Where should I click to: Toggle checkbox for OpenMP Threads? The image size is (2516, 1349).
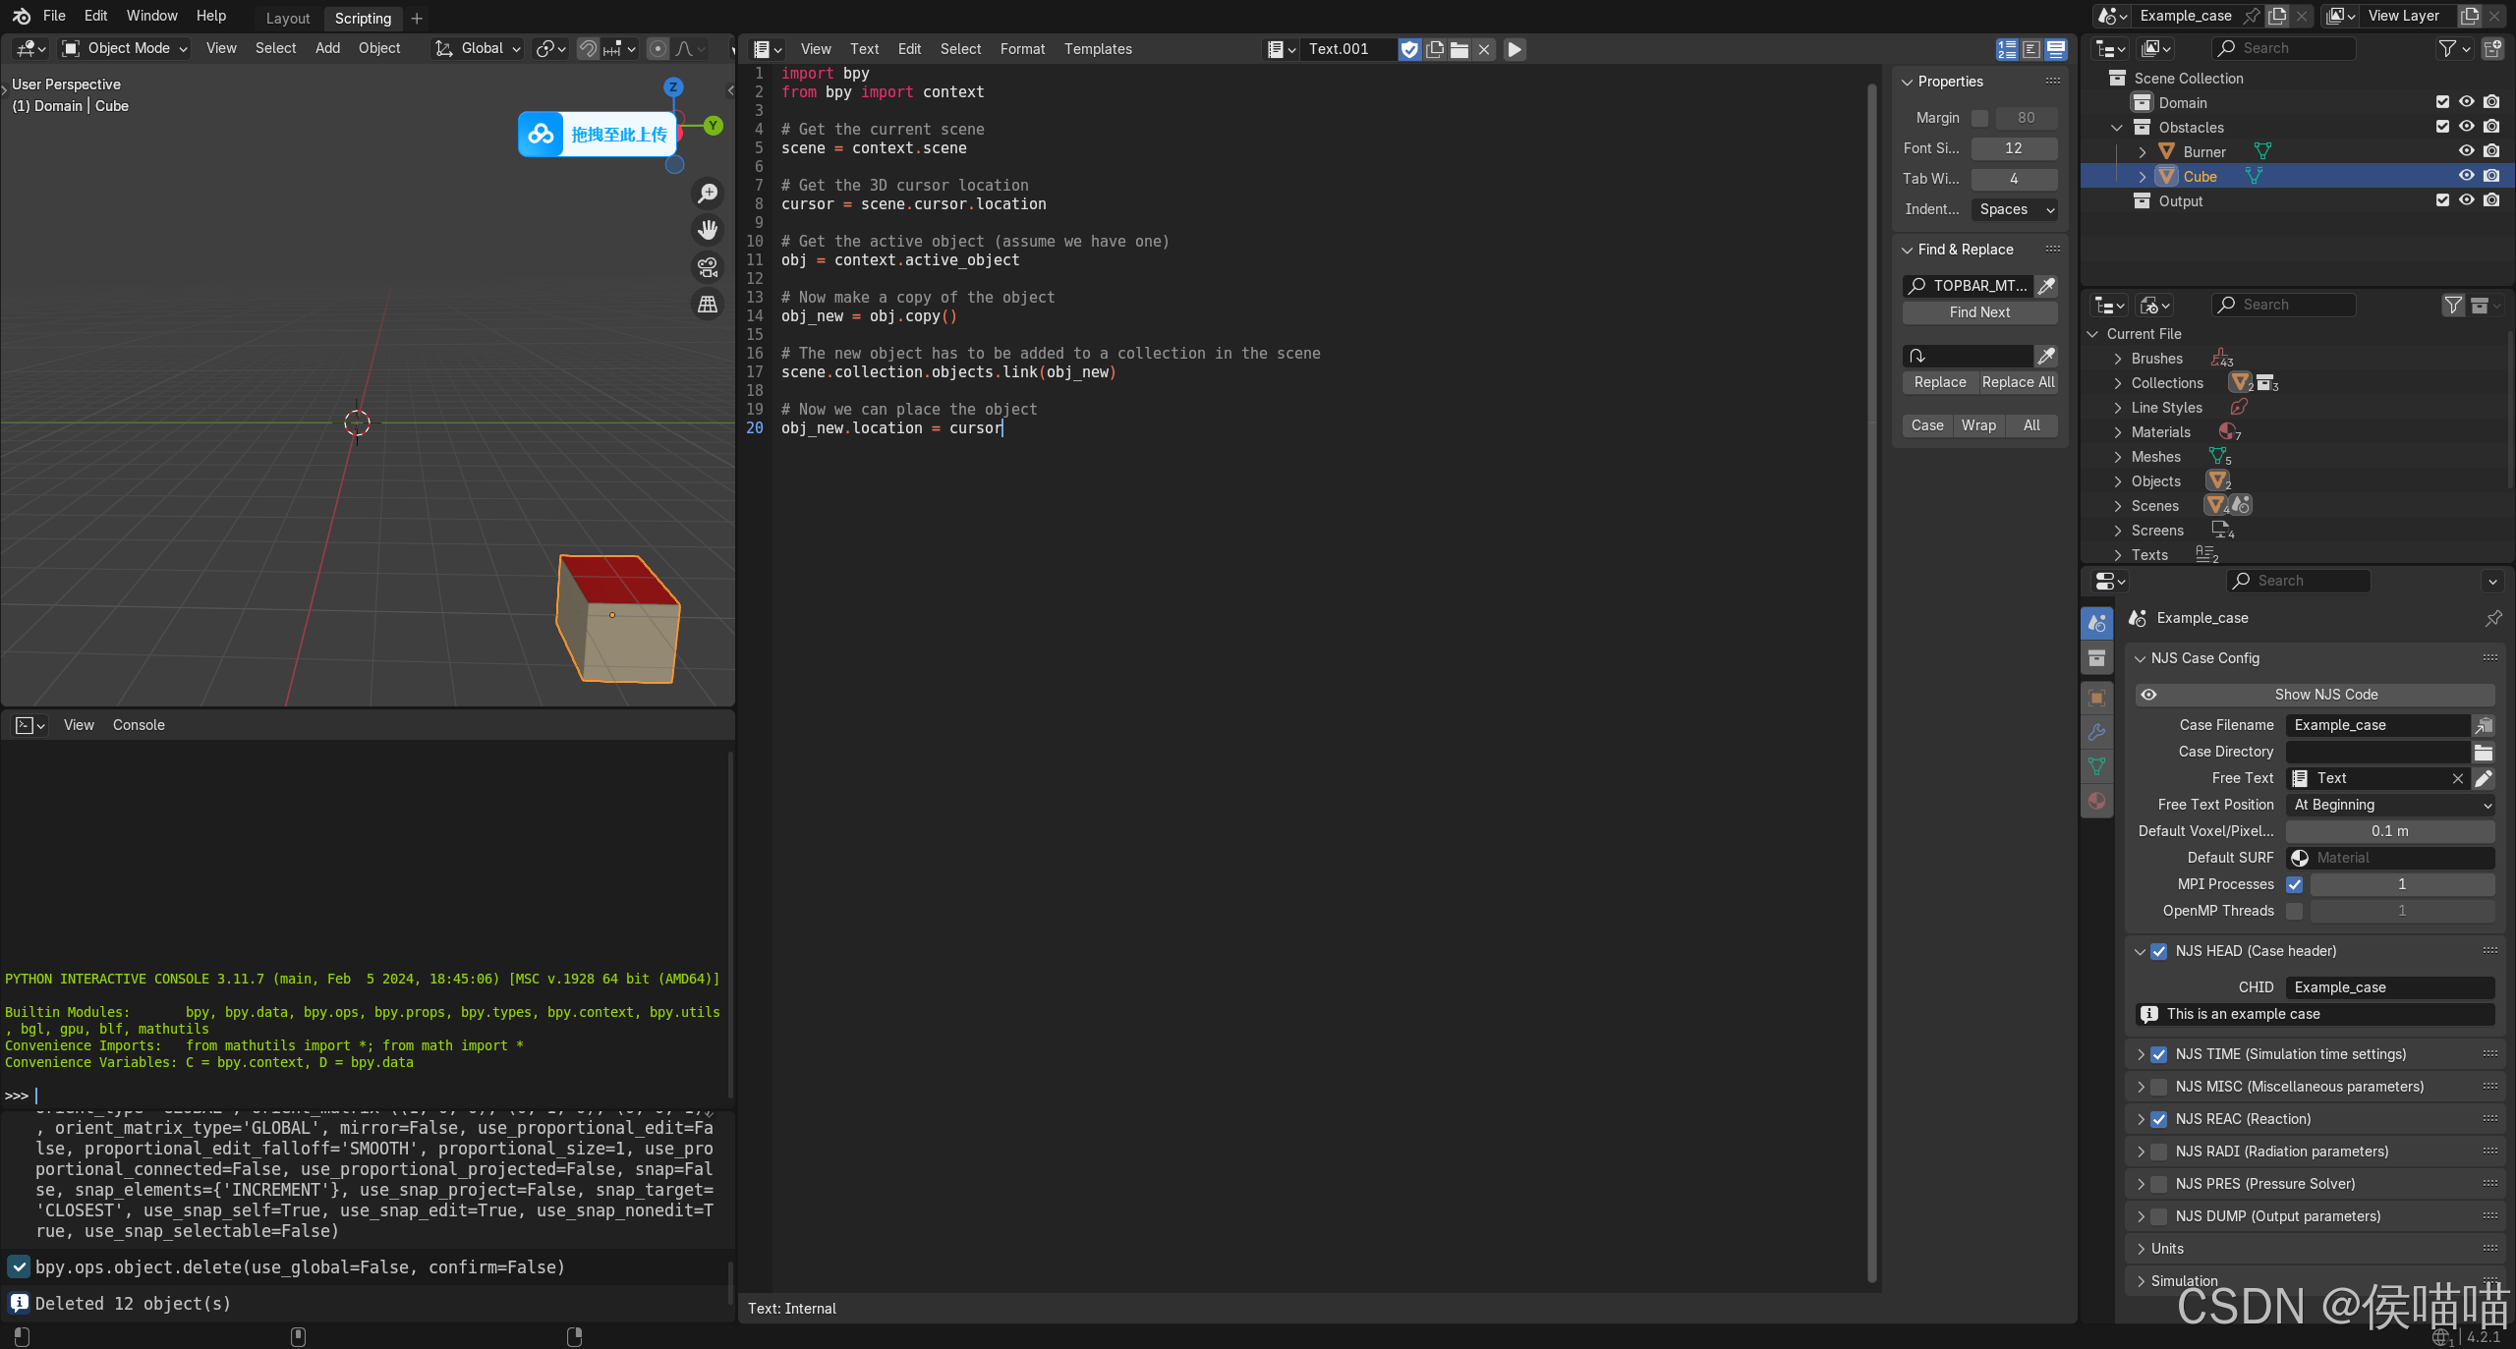(x=2293, y=910)
